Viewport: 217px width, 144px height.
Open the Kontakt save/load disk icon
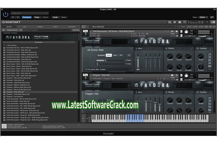[170, 22]
